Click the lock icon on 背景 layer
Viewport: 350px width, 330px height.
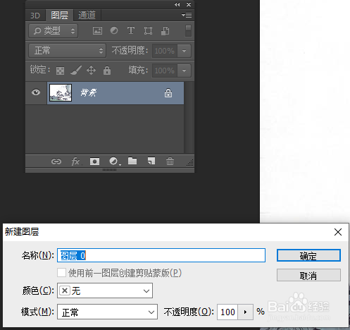point(168,93)
